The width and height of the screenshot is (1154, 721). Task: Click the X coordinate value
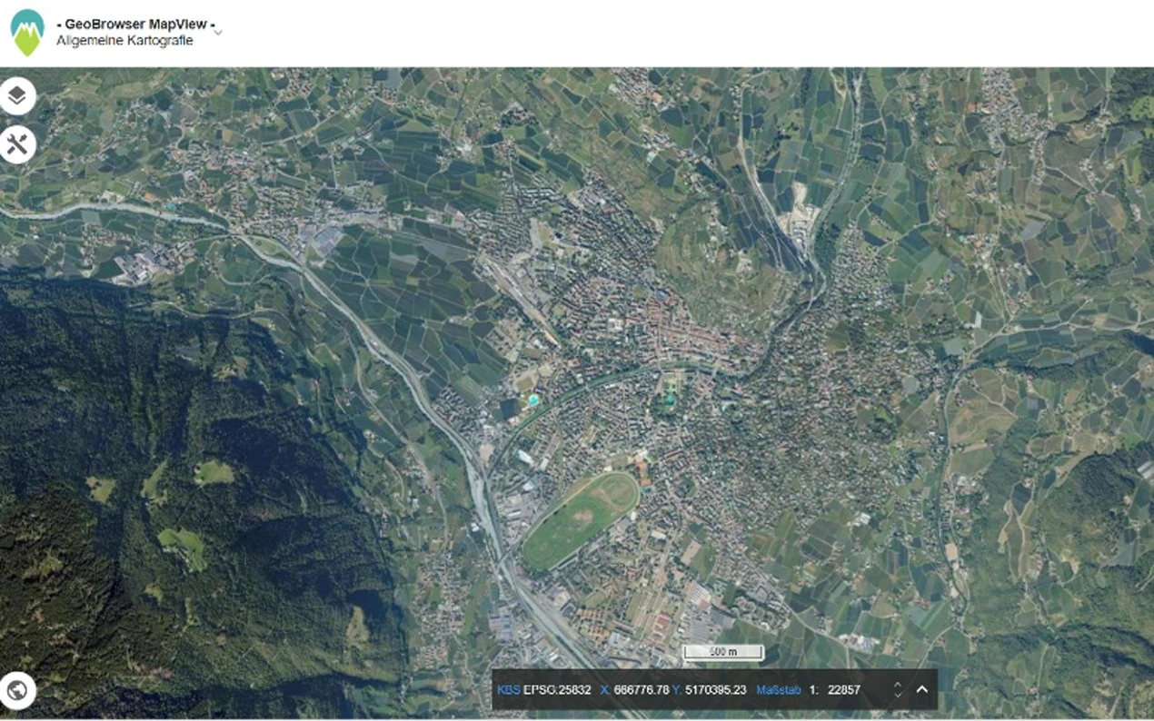pos(634,690)
